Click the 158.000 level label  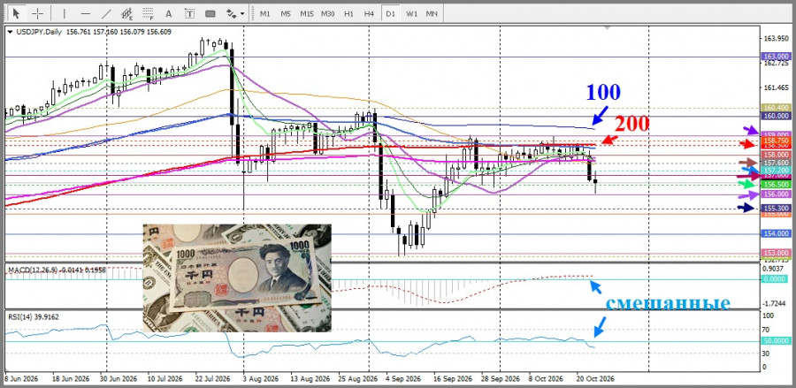pyautogui.click(x=776, y=155)
